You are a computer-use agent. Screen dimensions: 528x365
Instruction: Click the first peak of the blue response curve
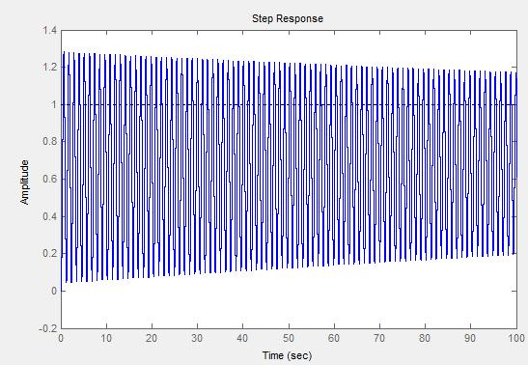pyautogui.click(x=64, y=52)
